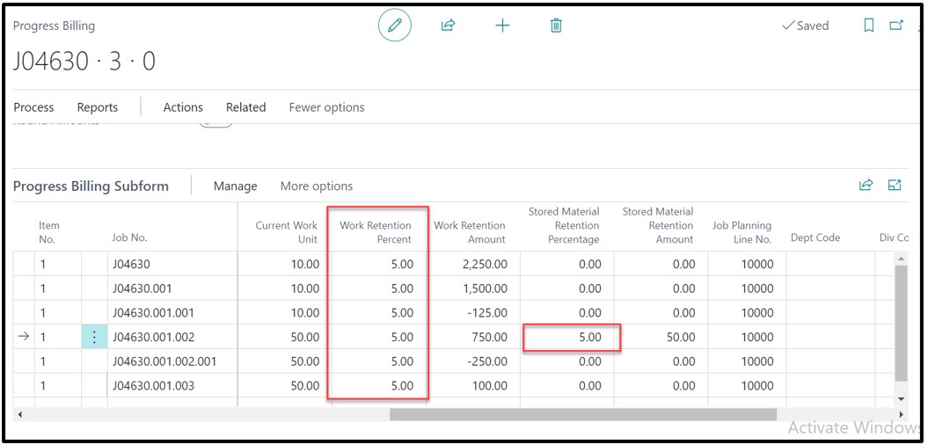This screenshot has height=445, width=928.
Task: Click the pencil edit icon
Action: coord(394,26)
